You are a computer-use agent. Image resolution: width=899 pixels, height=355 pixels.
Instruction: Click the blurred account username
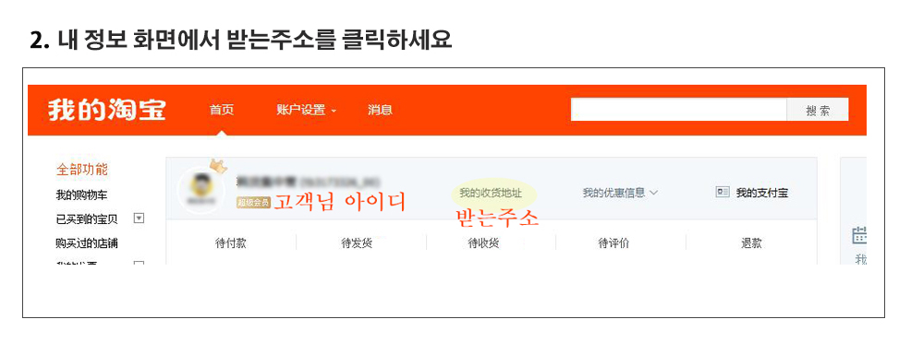pos(309,182)
